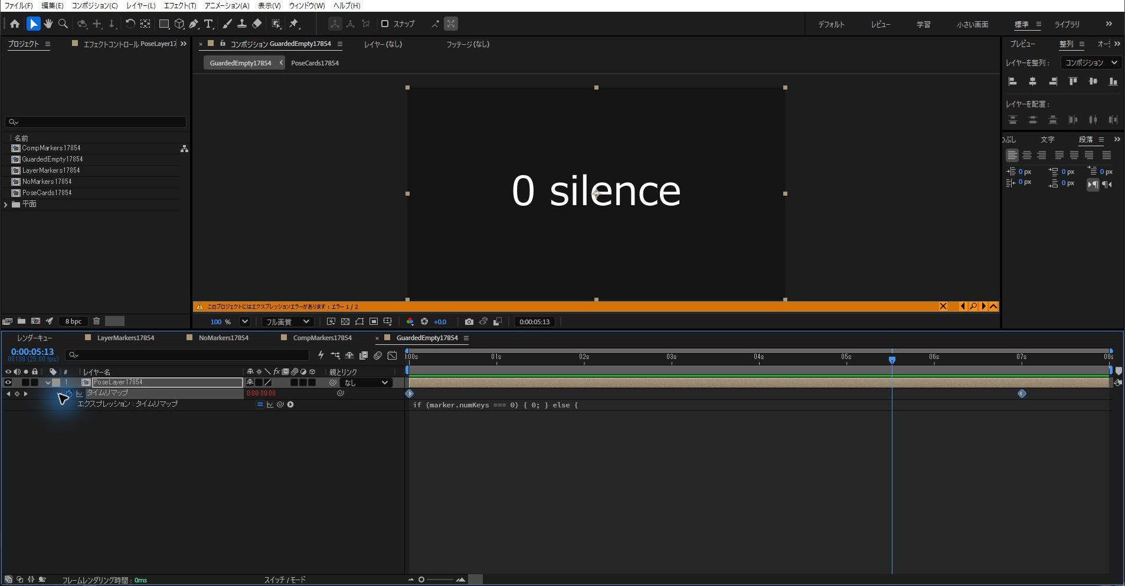
Task: Switch to the NoMarkers17854 timeline tab
Action: (224, 338)
